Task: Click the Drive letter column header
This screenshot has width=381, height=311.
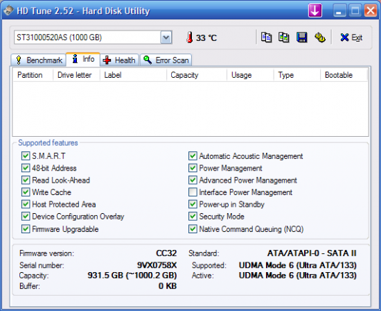Action: point(76,75)
